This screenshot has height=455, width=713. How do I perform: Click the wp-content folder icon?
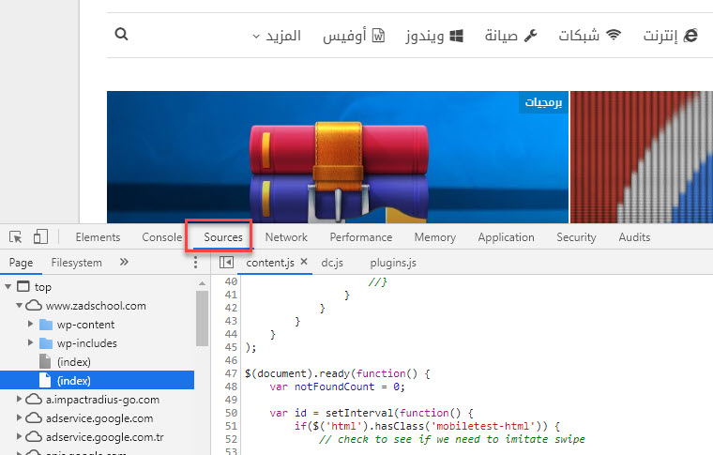coord(46,325)
